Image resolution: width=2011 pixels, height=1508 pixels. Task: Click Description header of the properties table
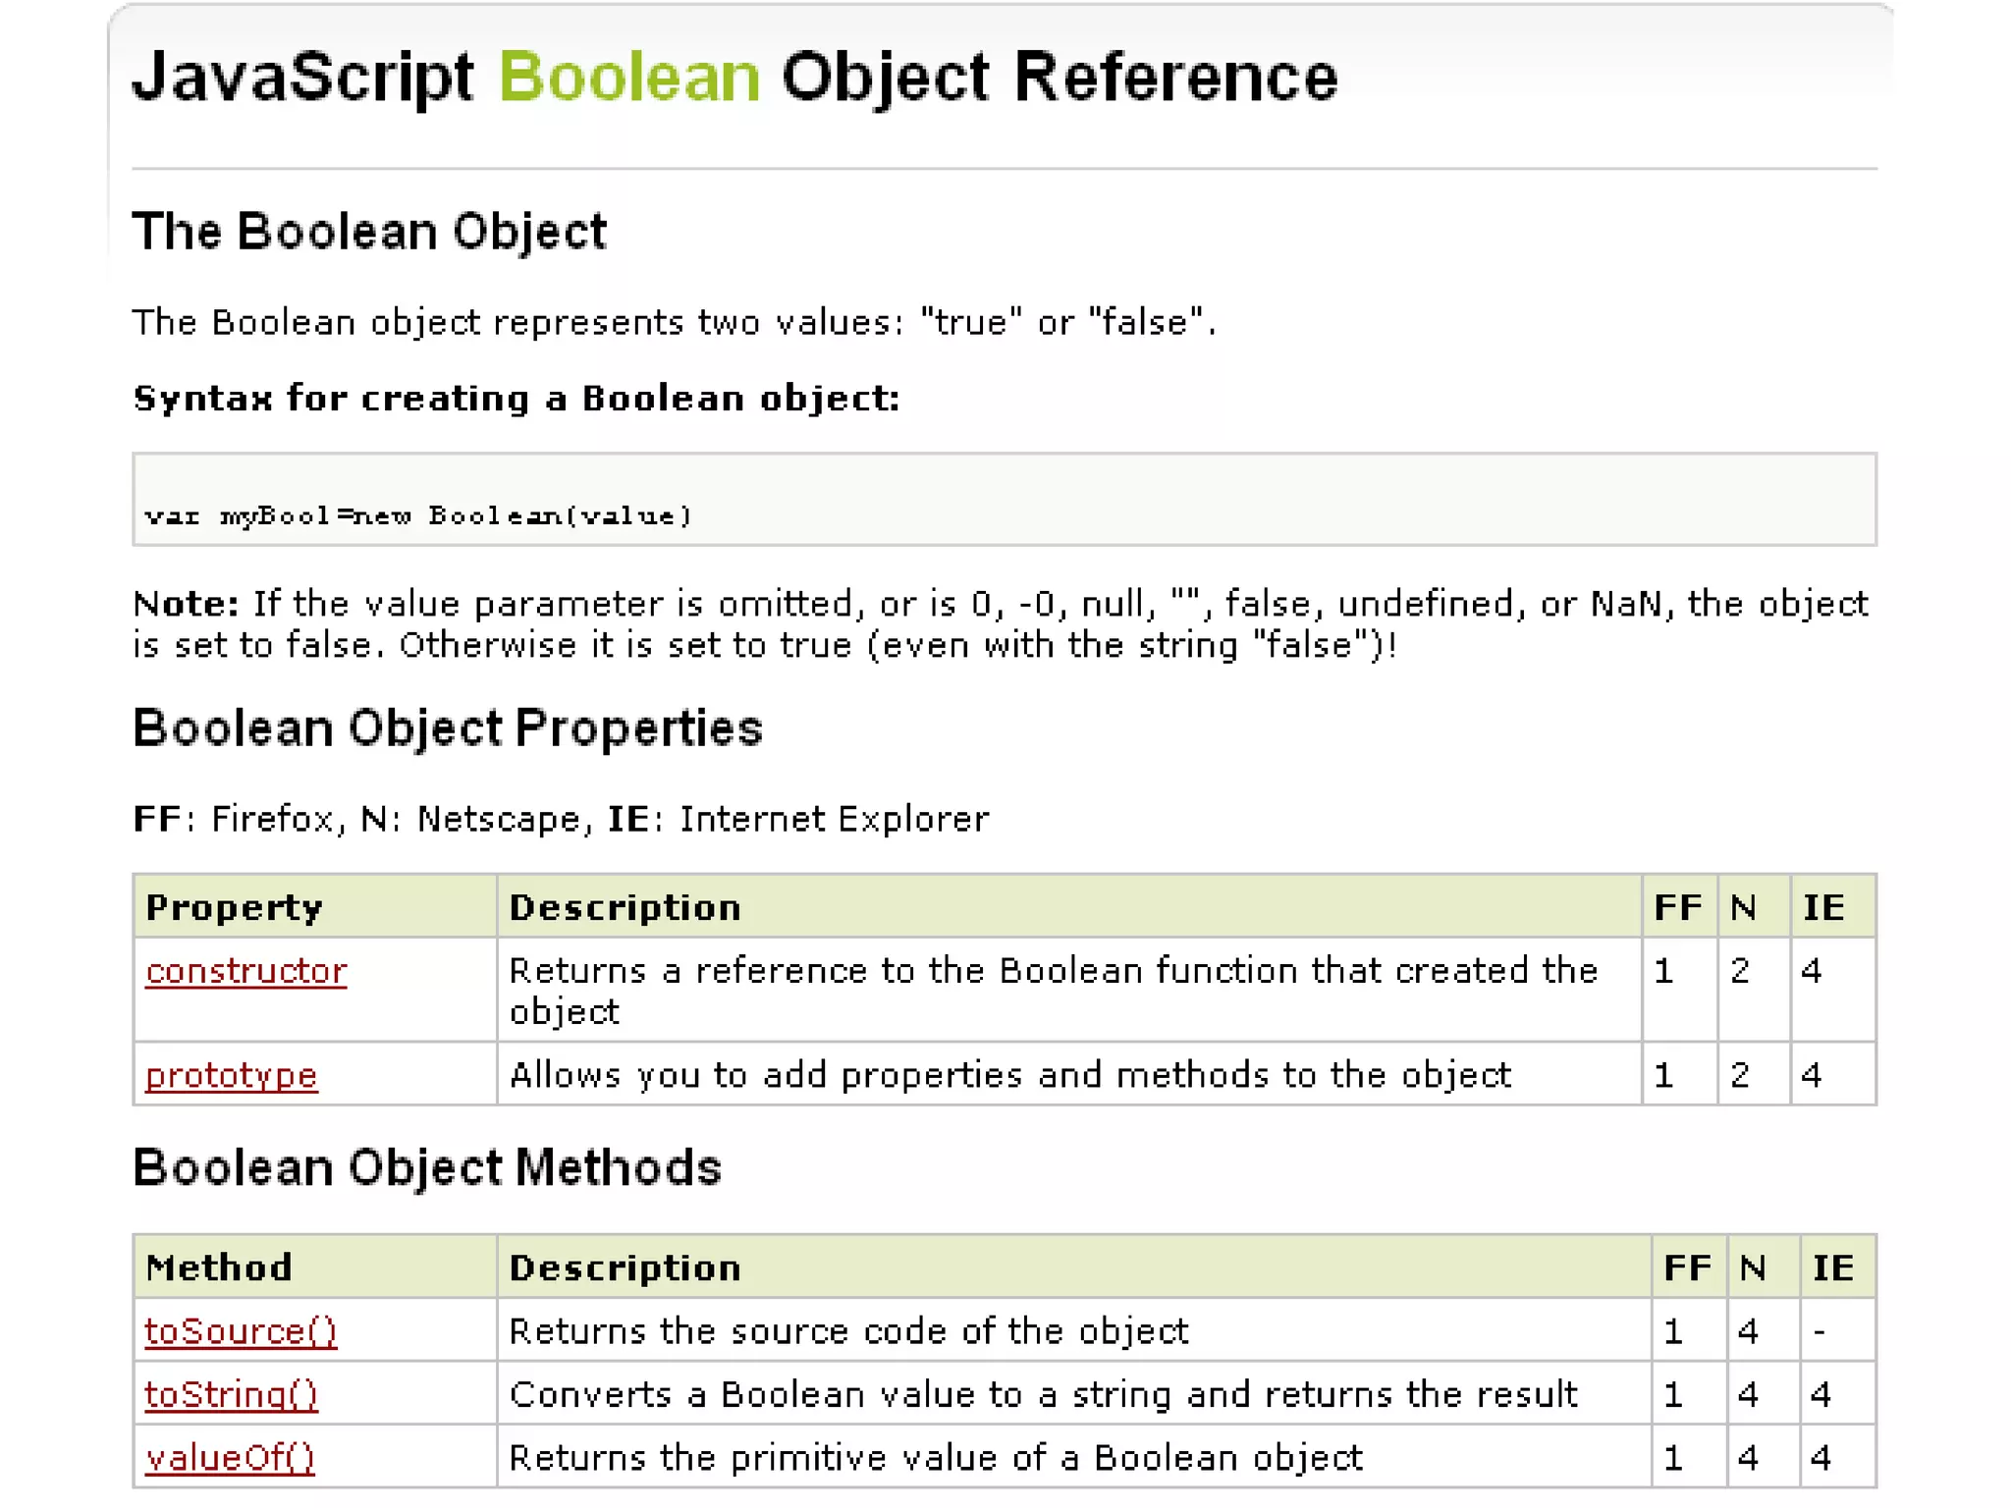tap(625, 907)
